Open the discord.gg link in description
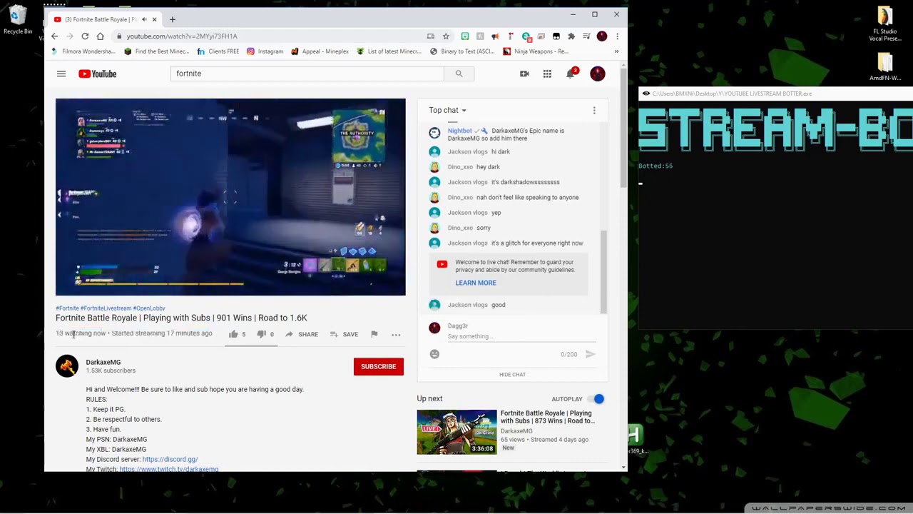 pos(170,459)
